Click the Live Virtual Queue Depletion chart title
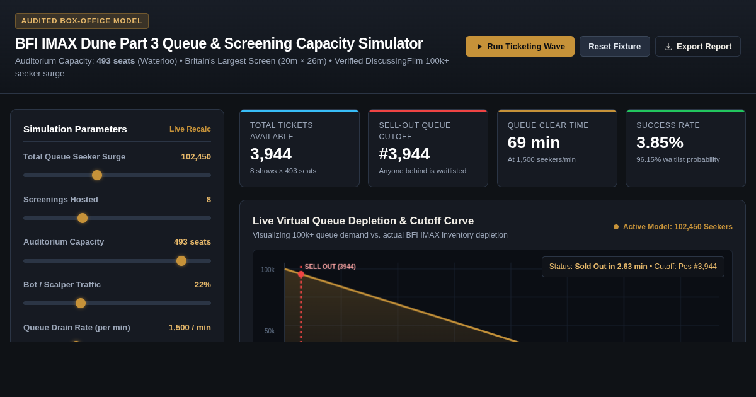The width and height of the screenshot is (756, 397). 363,221
